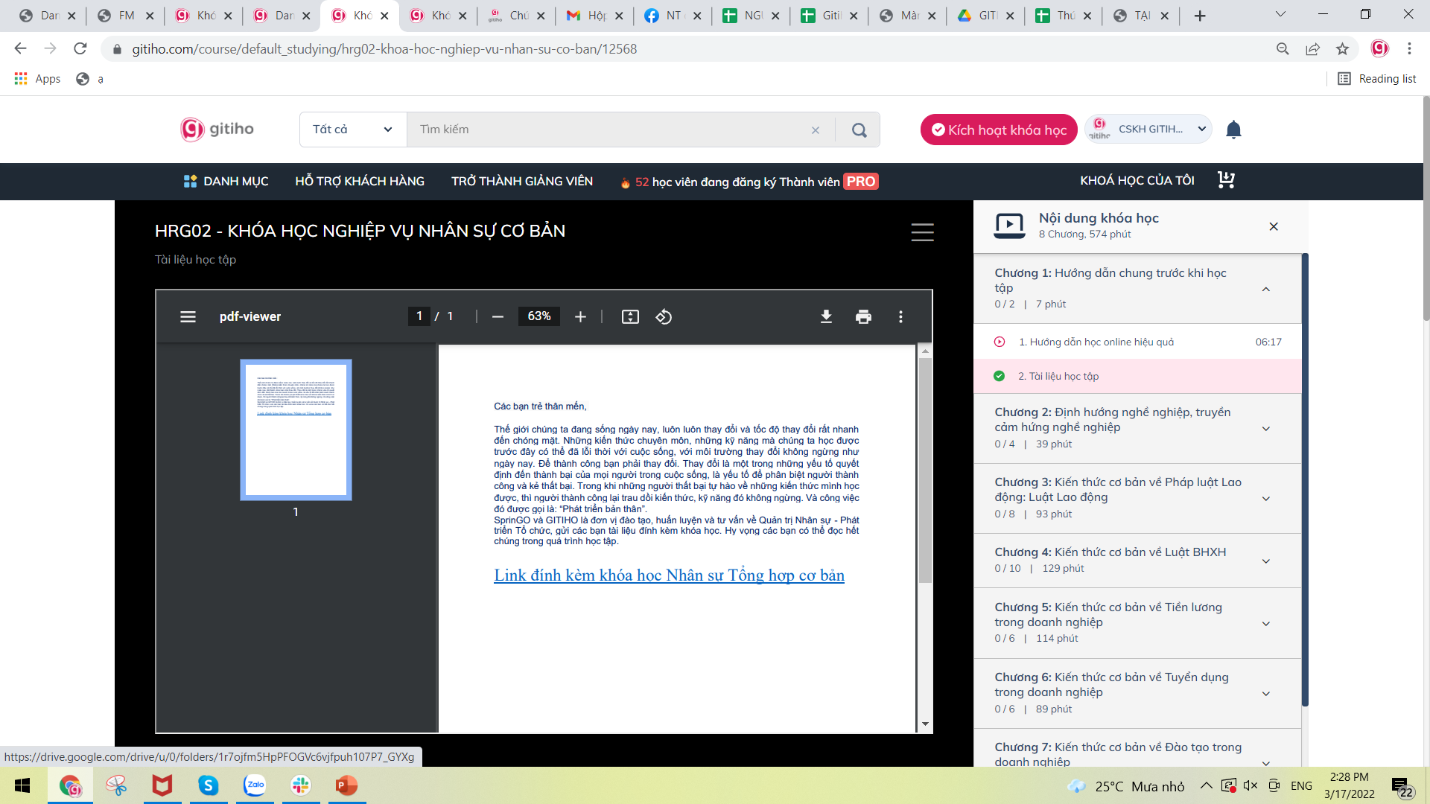This screenshot has height=804, width=1430.
Task: Click the PDF page number field
Action: tap(419, 316)
